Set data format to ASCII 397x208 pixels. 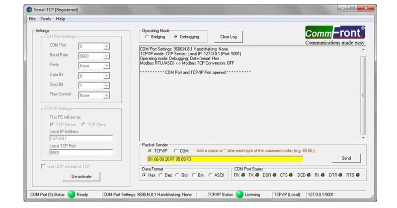210,175
